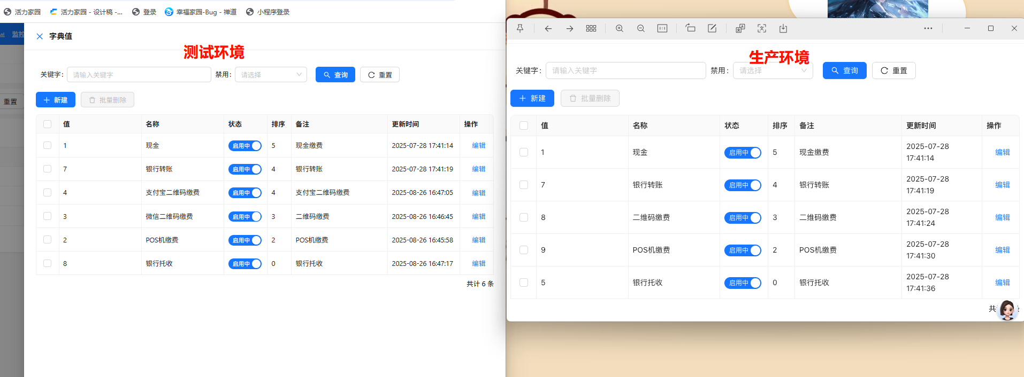This screenshot has width=1024, height=377.
Task: Focus keyword input in test environment
Action: [139, 75]
